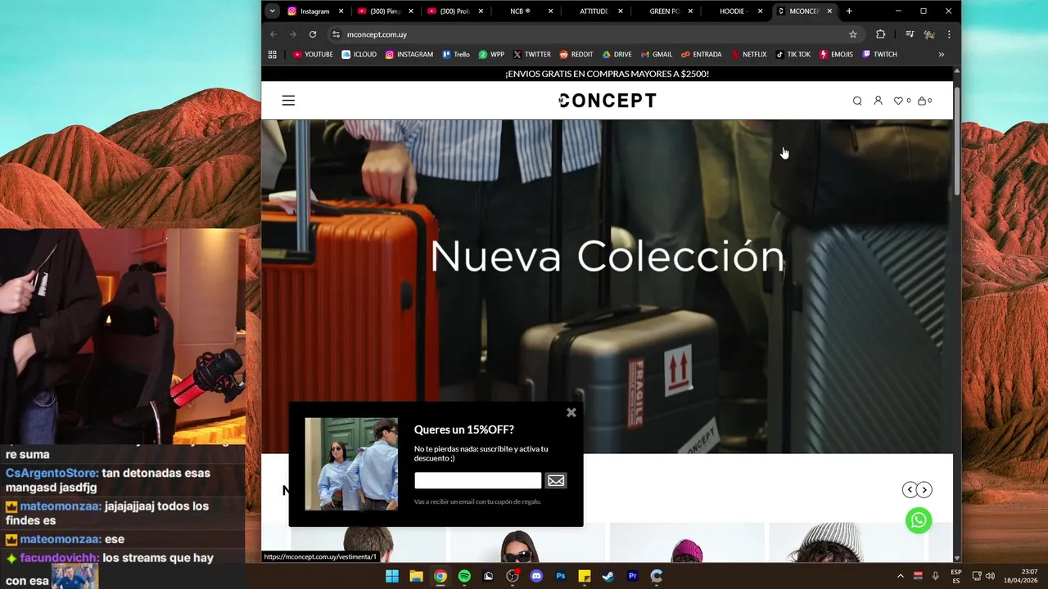This screenshot has width=1048, height=589.
Task: Bookmark this page with the star
Action: (853, 34)
